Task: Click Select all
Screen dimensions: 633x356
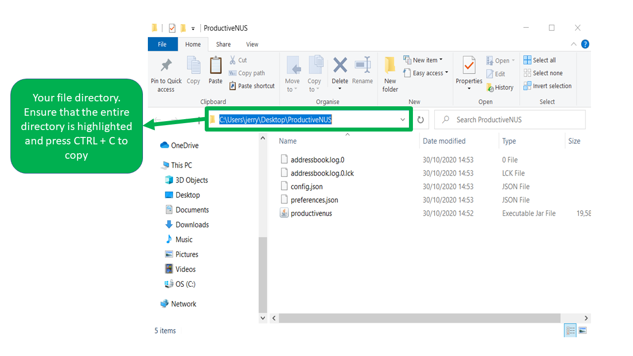Action: click(540, 60)
